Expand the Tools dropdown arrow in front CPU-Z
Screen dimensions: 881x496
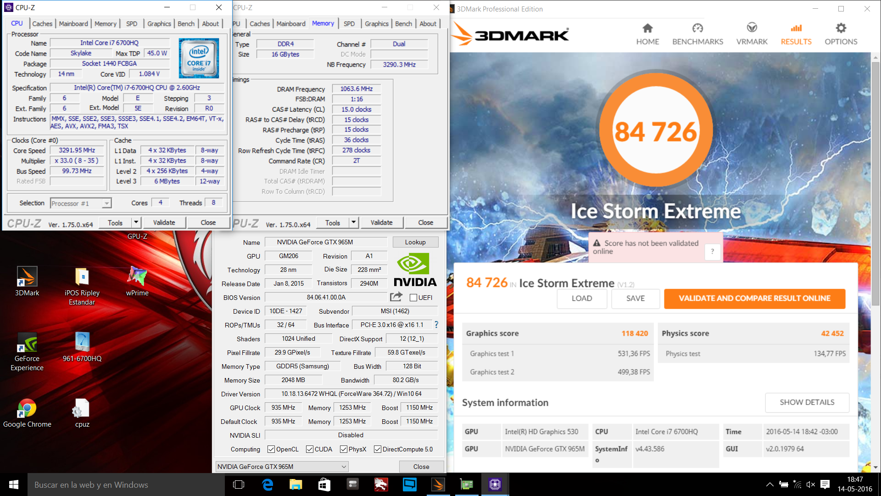(x=136, y=222)
